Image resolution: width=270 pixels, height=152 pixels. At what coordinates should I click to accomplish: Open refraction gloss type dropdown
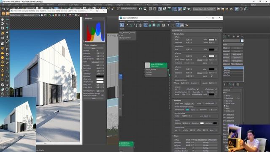click(x=202, y=73)
